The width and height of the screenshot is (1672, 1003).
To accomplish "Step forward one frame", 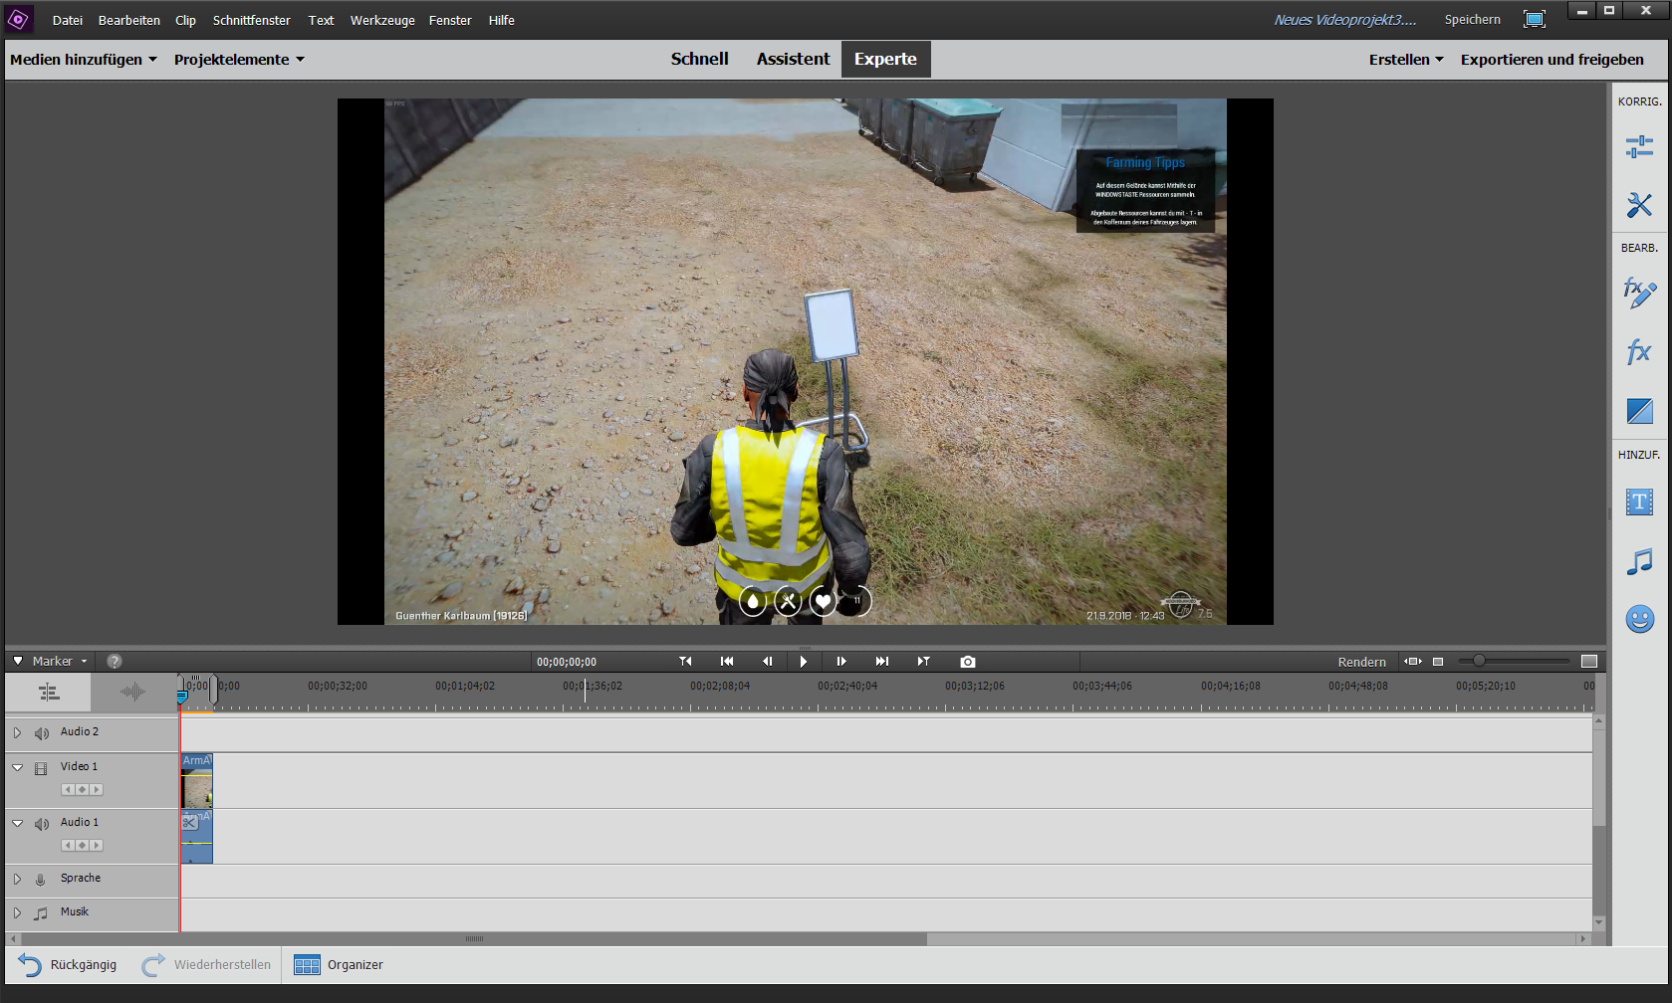I will 841,662.
